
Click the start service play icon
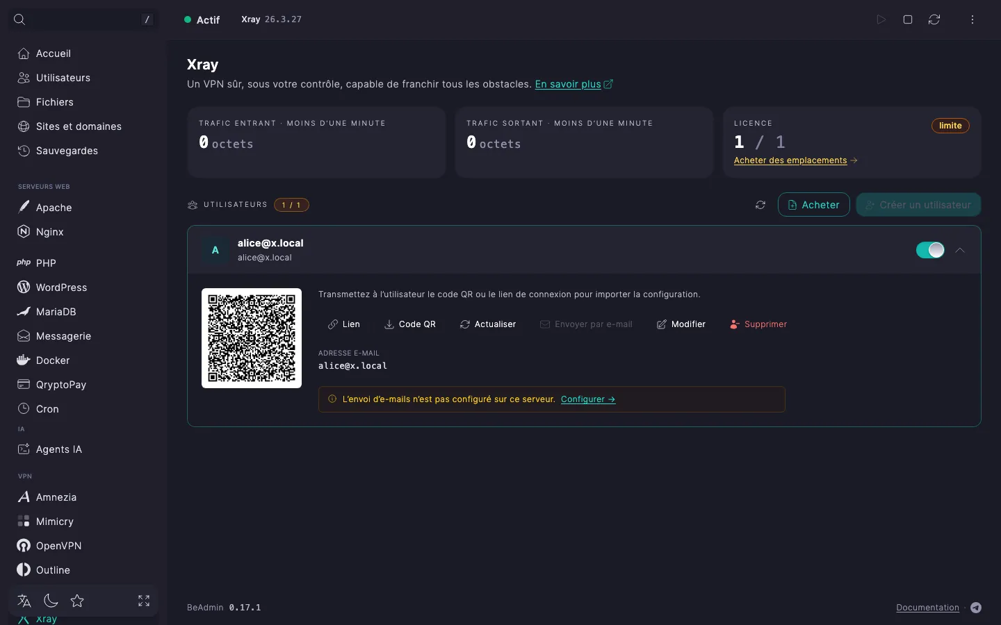tap(881, 19)
